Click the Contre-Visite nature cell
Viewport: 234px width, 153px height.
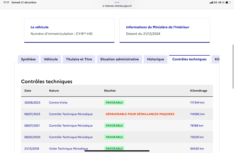click(x=58, y=103)
